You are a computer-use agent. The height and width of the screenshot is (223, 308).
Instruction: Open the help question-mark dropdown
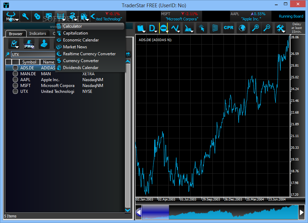72,16
